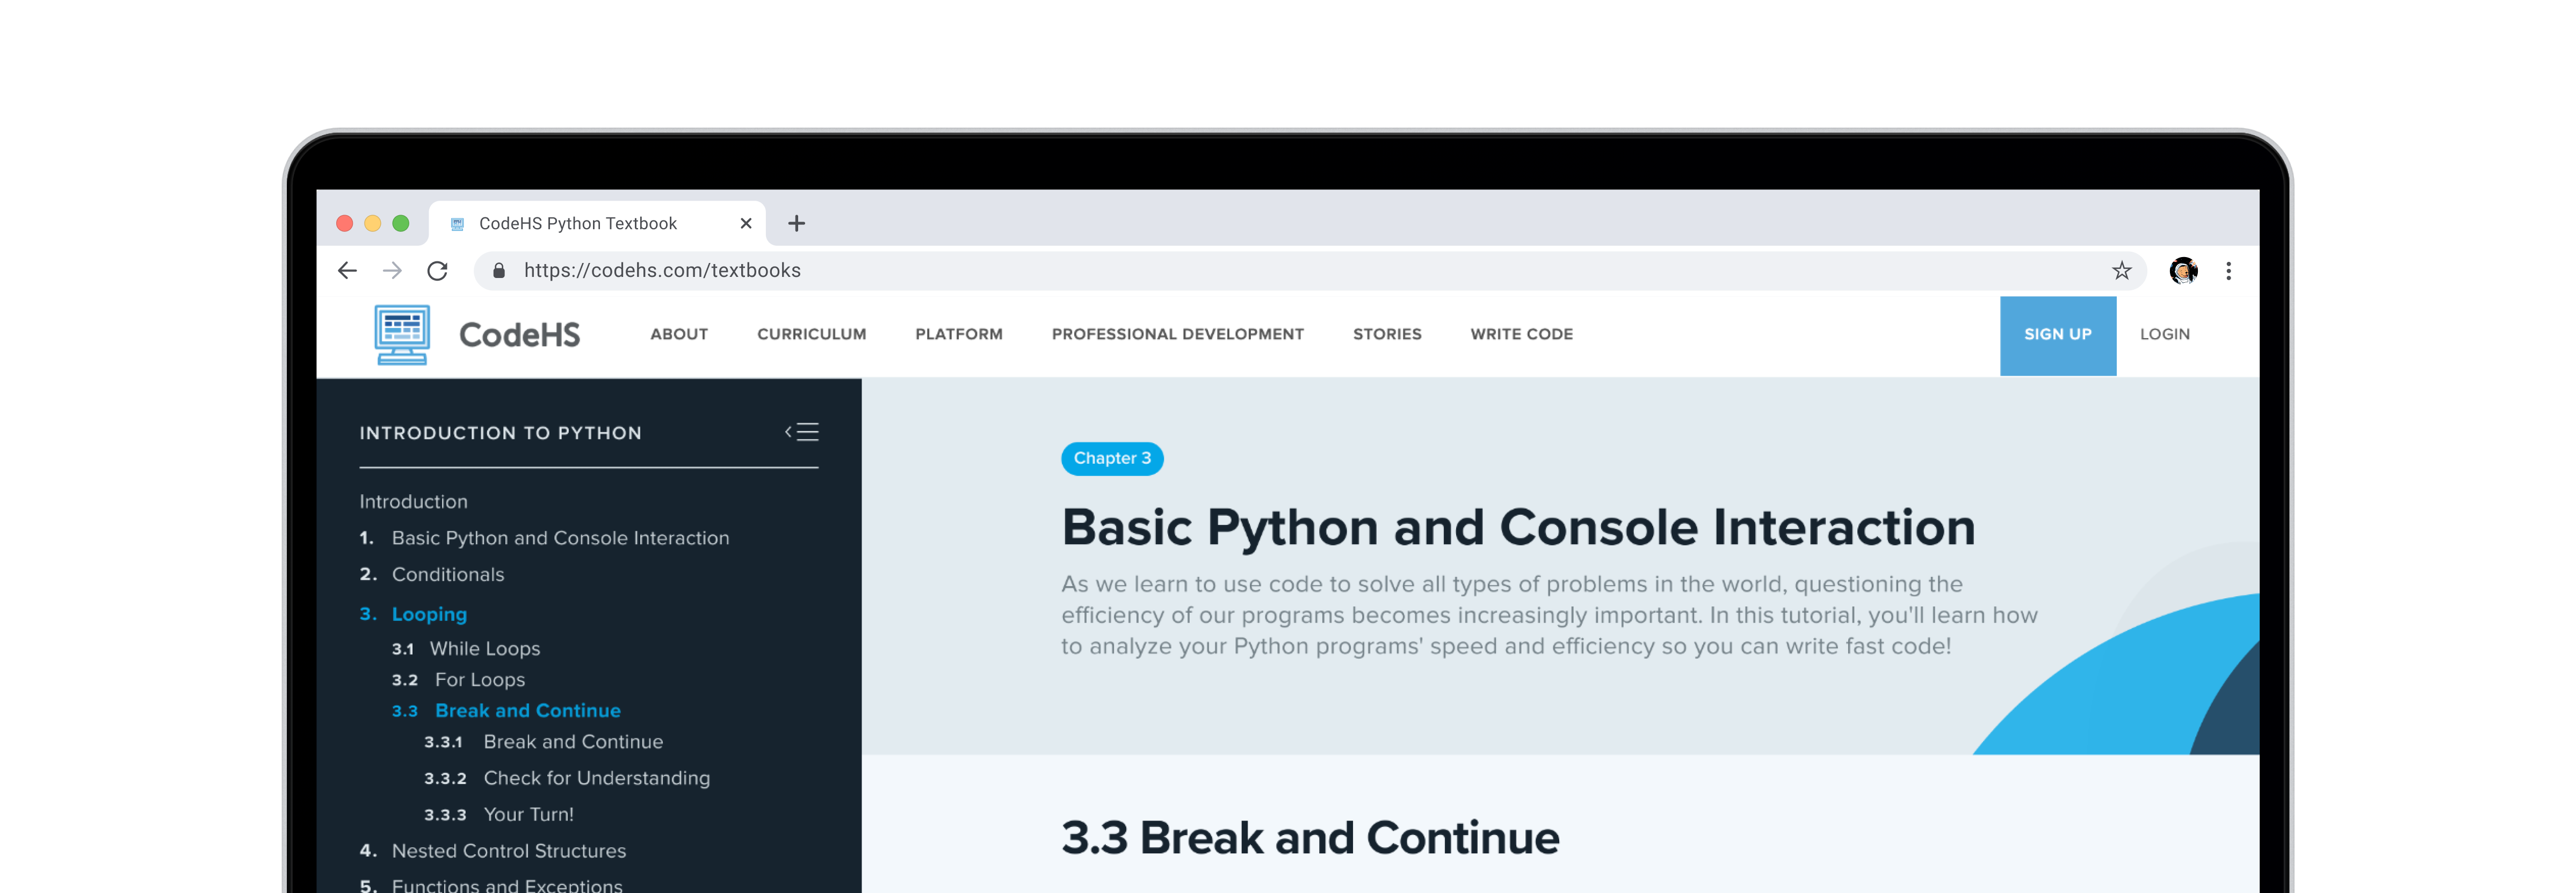
Task: Expand the Nested Control Structures chapter
Action: point(508,851)
